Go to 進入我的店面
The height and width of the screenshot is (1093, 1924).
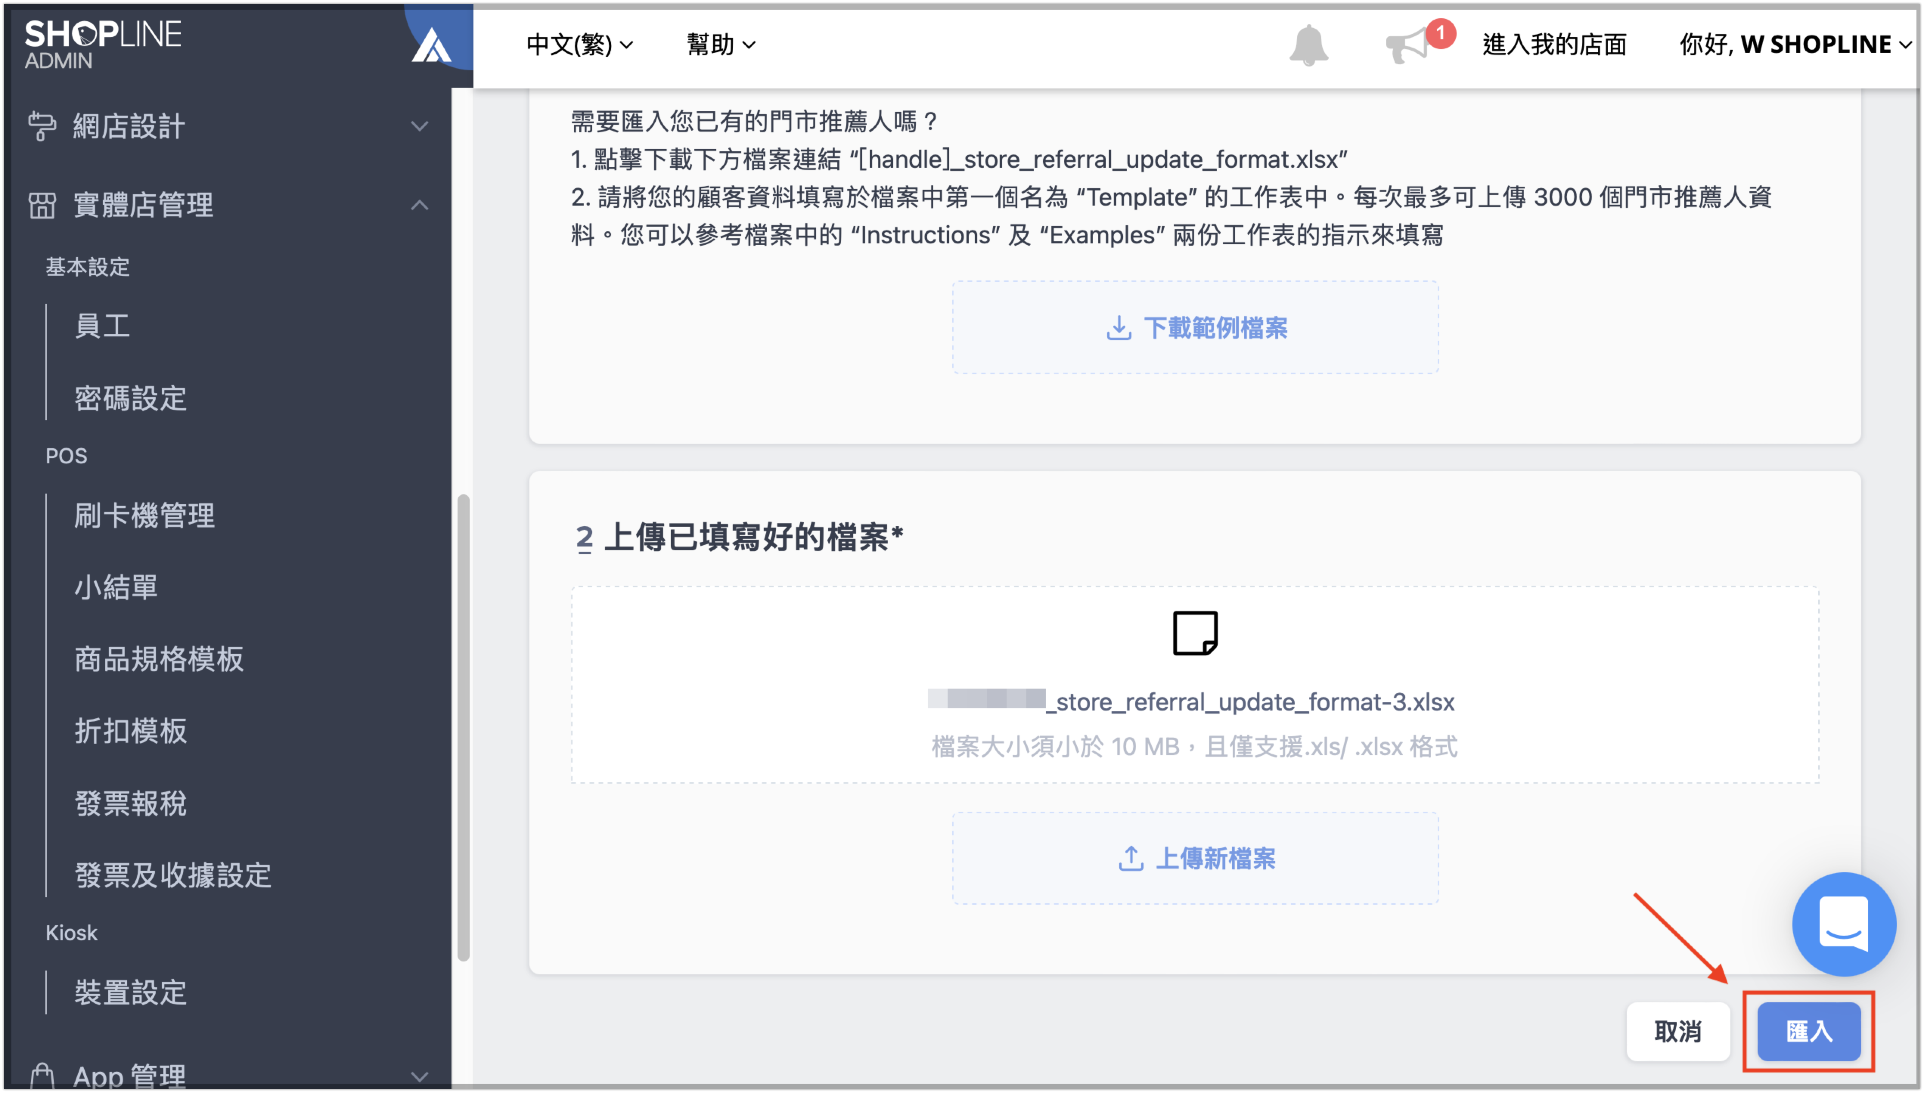pos(1554,45)
